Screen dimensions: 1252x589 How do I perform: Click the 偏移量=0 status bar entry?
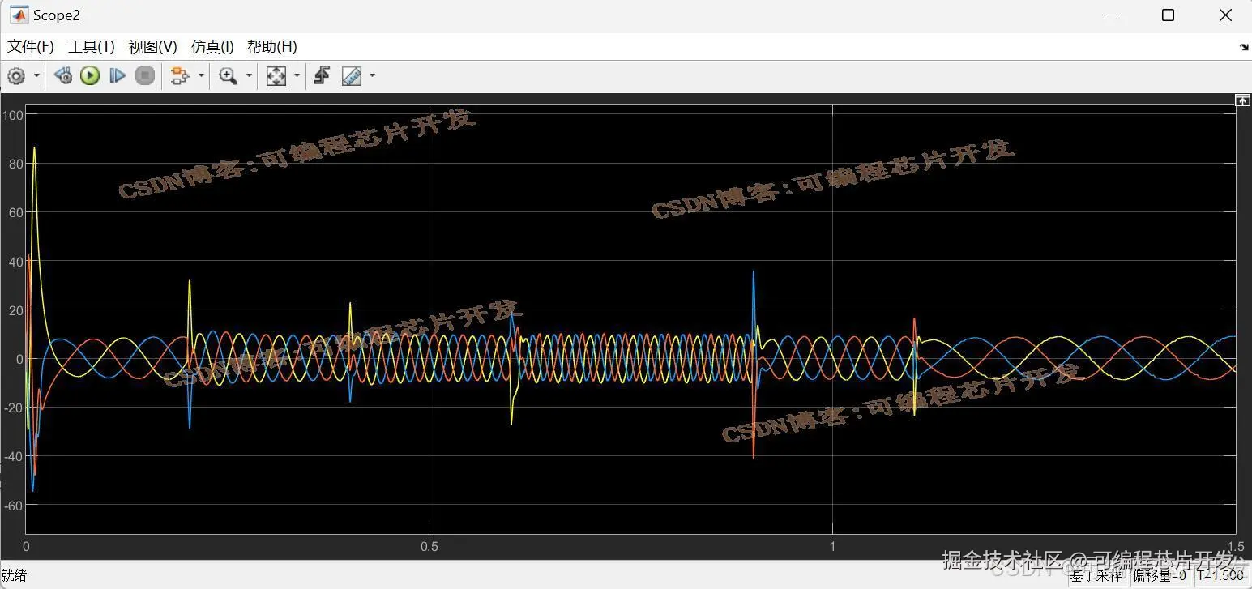coord(1158,576)
